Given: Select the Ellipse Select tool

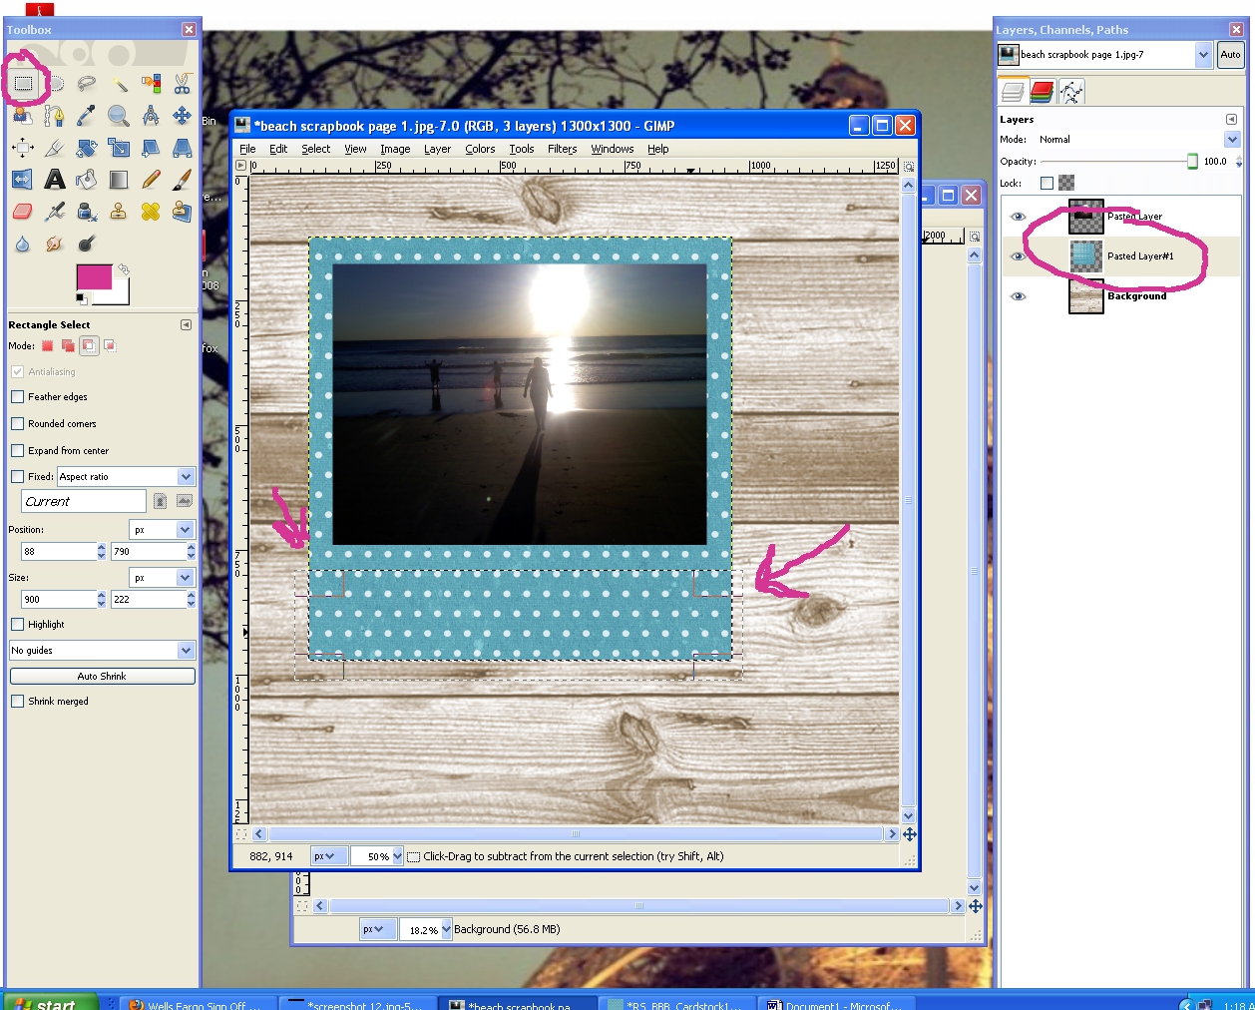Looking at the screenshot, I should pos(56,84).
